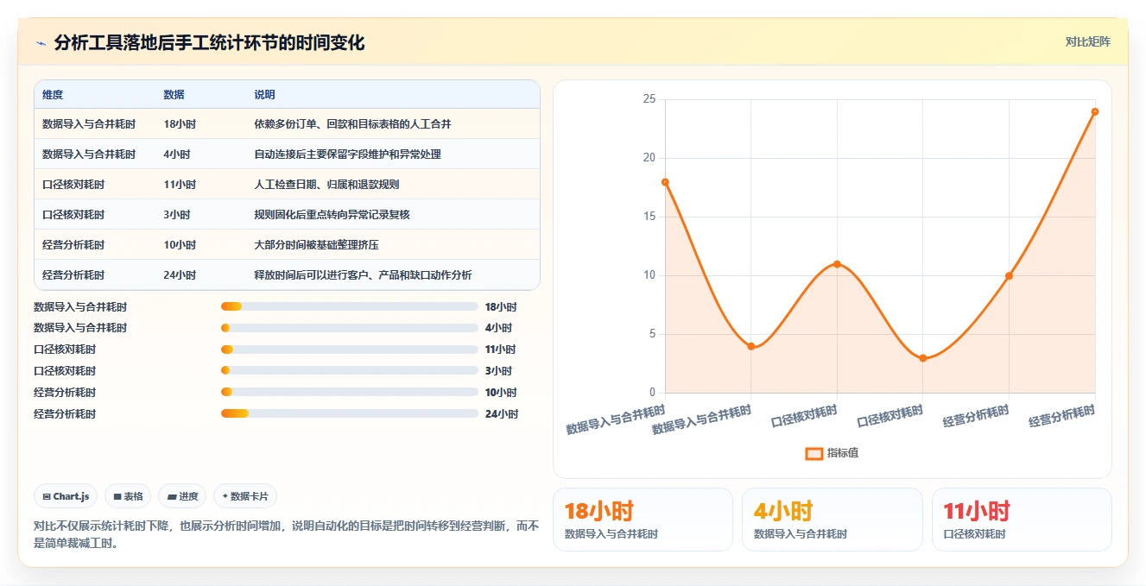Click the progress bar of the 3小时 row
Image resolution: width=1146 pixels, height=586 pixels.
coord(350,370)
